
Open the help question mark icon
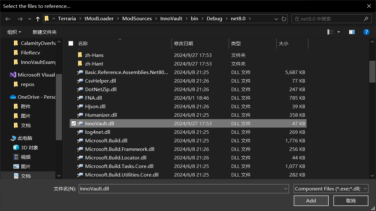click(366, 32)
